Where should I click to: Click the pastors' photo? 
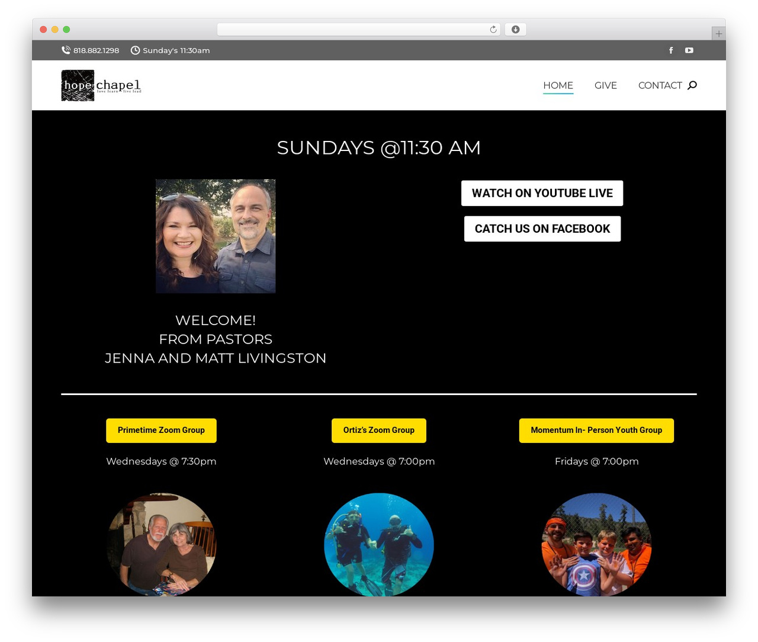click(x=216, y=236)
